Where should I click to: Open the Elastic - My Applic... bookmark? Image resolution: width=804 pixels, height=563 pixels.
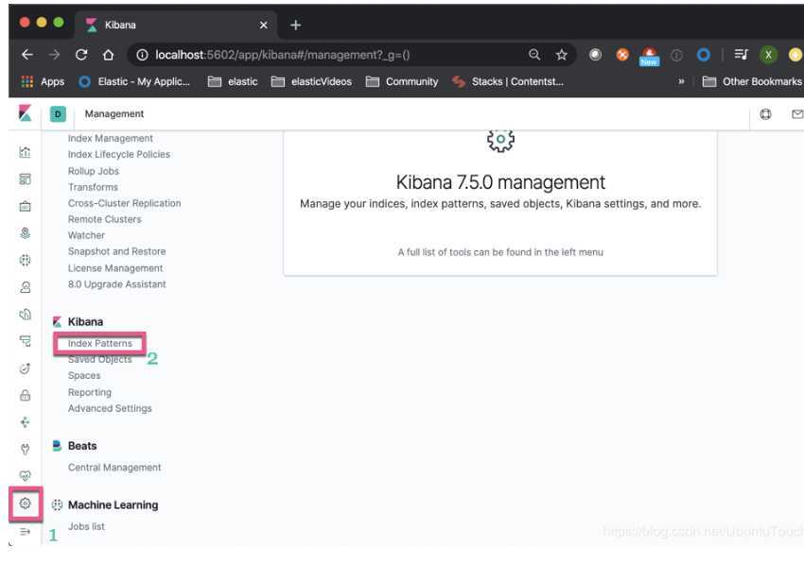[x=134, y=81]
